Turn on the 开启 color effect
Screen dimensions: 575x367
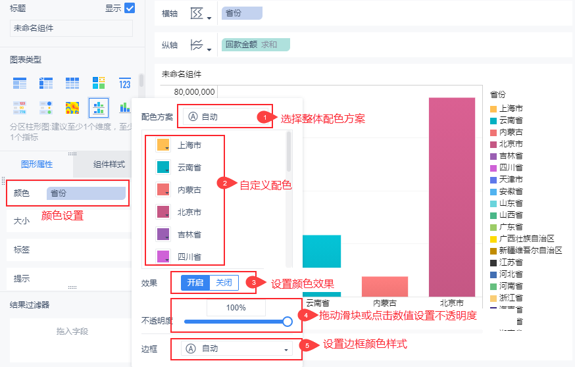(195, 283)
